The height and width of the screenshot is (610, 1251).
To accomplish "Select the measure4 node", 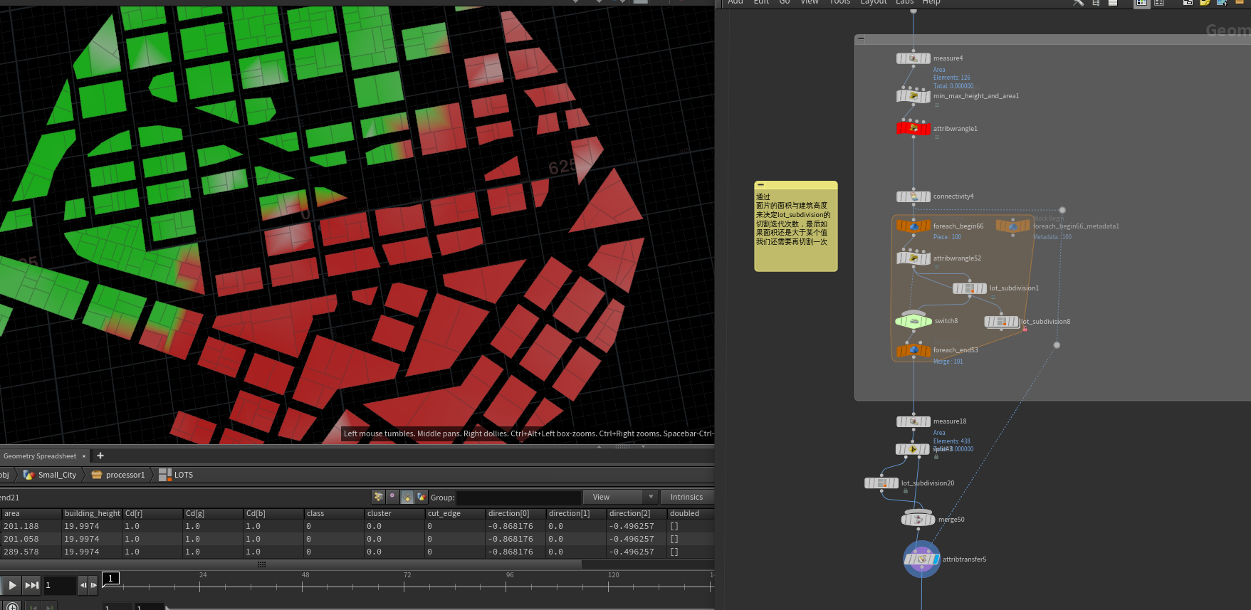I will click(914, 58).
